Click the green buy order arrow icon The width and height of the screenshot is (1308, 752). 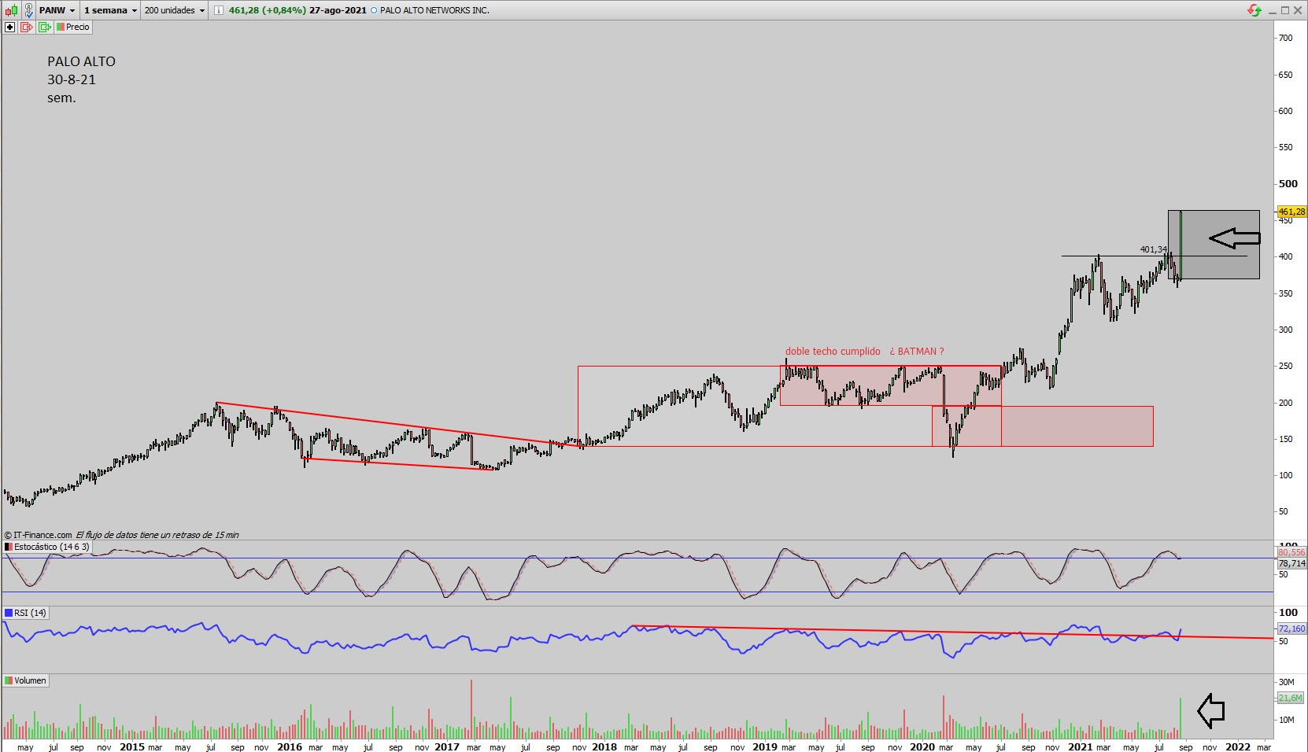click(x=44, y=27)
